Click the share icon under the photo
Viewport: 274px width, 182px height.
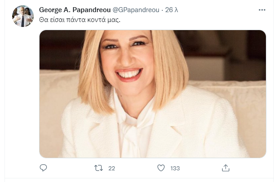pos(226,168)
